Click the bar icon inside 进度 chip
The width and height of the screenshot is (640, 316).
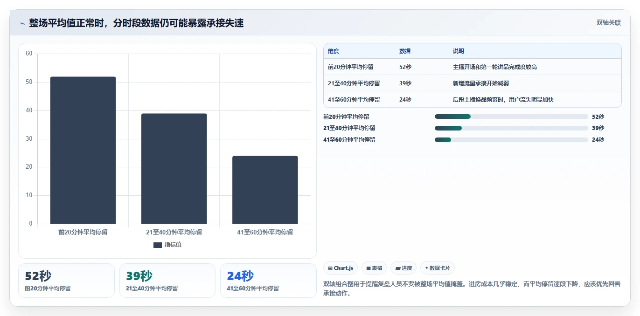[398, 268]
